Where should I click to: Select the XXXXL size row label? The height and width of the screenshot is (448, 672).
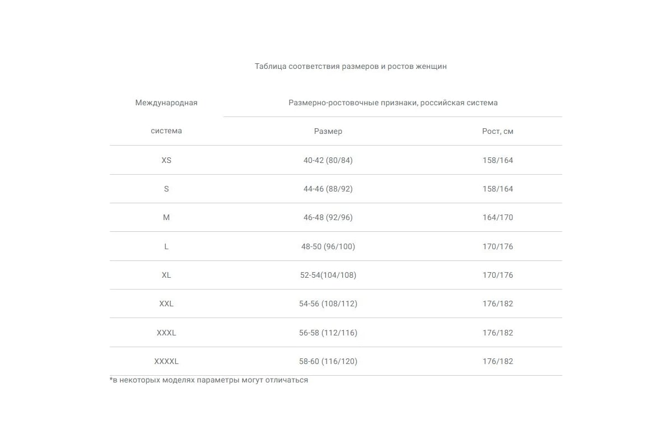click(166, 361)
